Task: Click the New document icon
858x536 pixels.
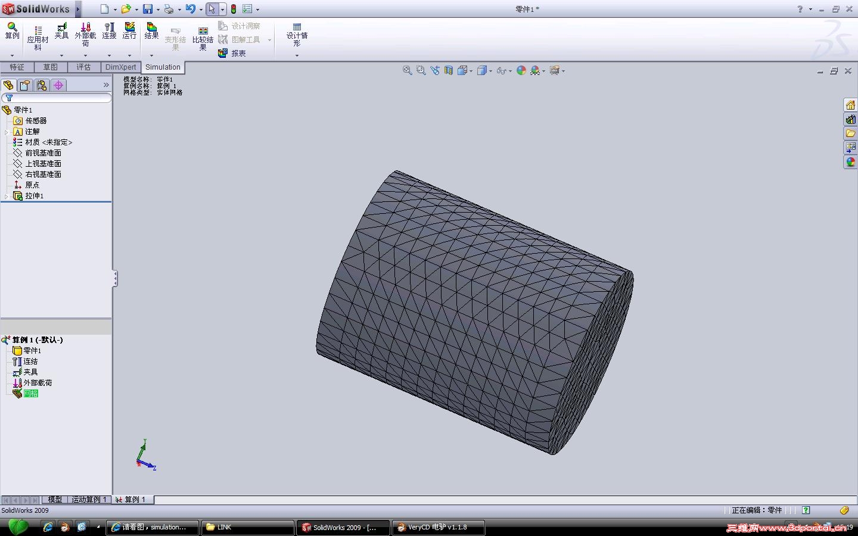Action: click(x=104, y=9)
